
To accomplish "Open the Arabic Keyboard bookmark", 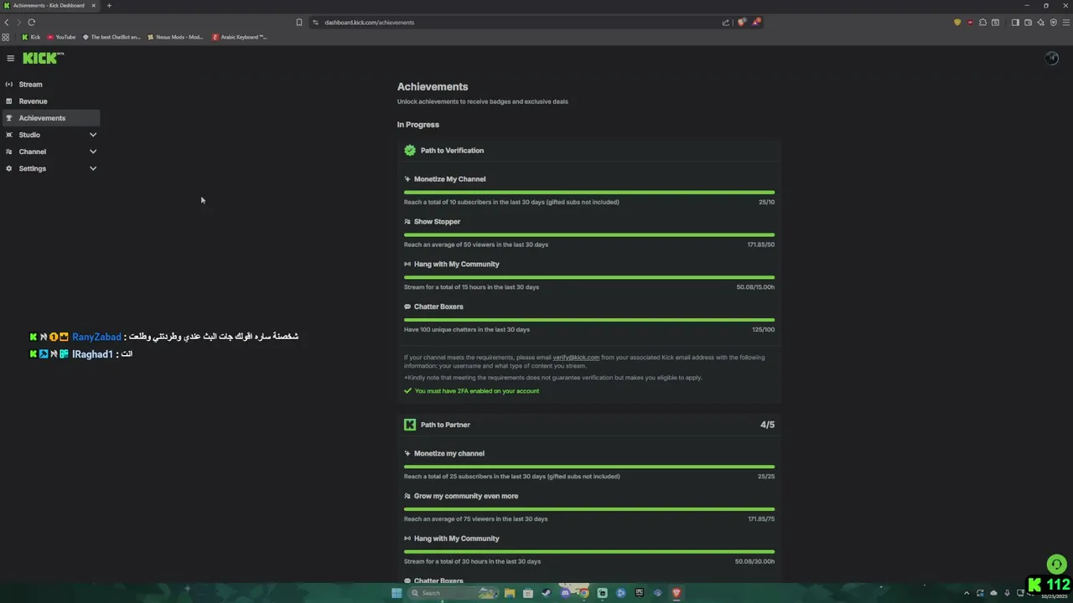I will (240, 37).
